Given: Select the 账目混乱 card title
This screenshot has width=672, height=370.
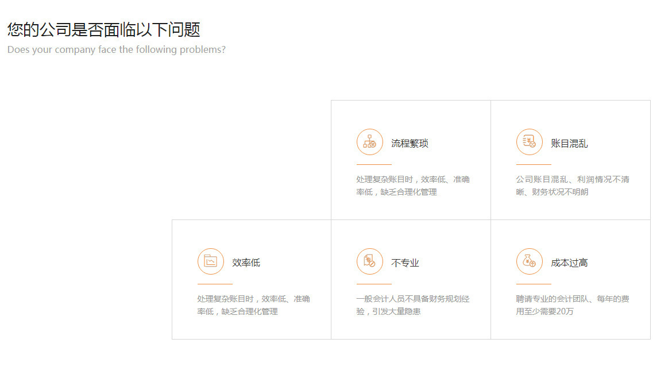Looking at the screenshot, I should 569,144.
